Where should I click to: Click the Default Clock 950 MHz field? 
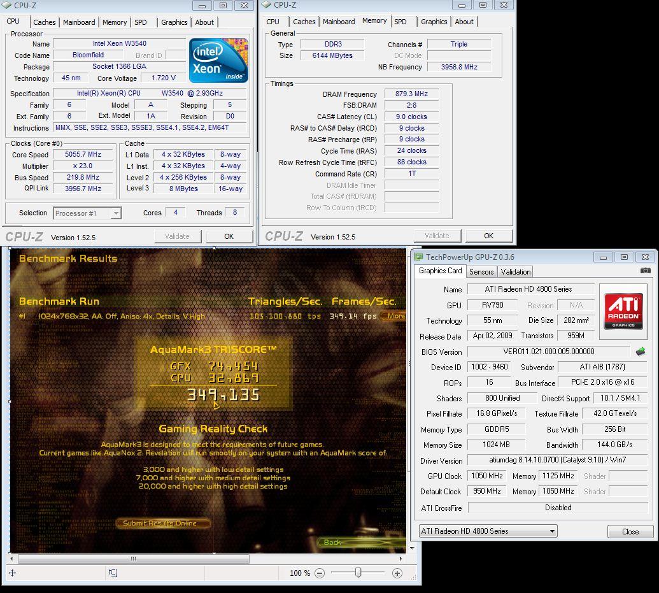point(487,491)
